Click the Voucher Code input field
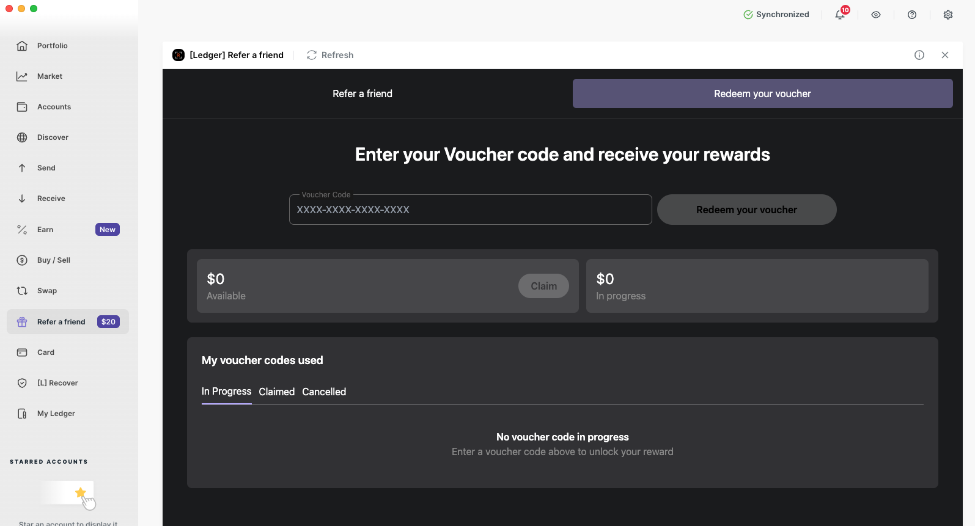This screenshot has height=526, width=975. coord(470,210)
